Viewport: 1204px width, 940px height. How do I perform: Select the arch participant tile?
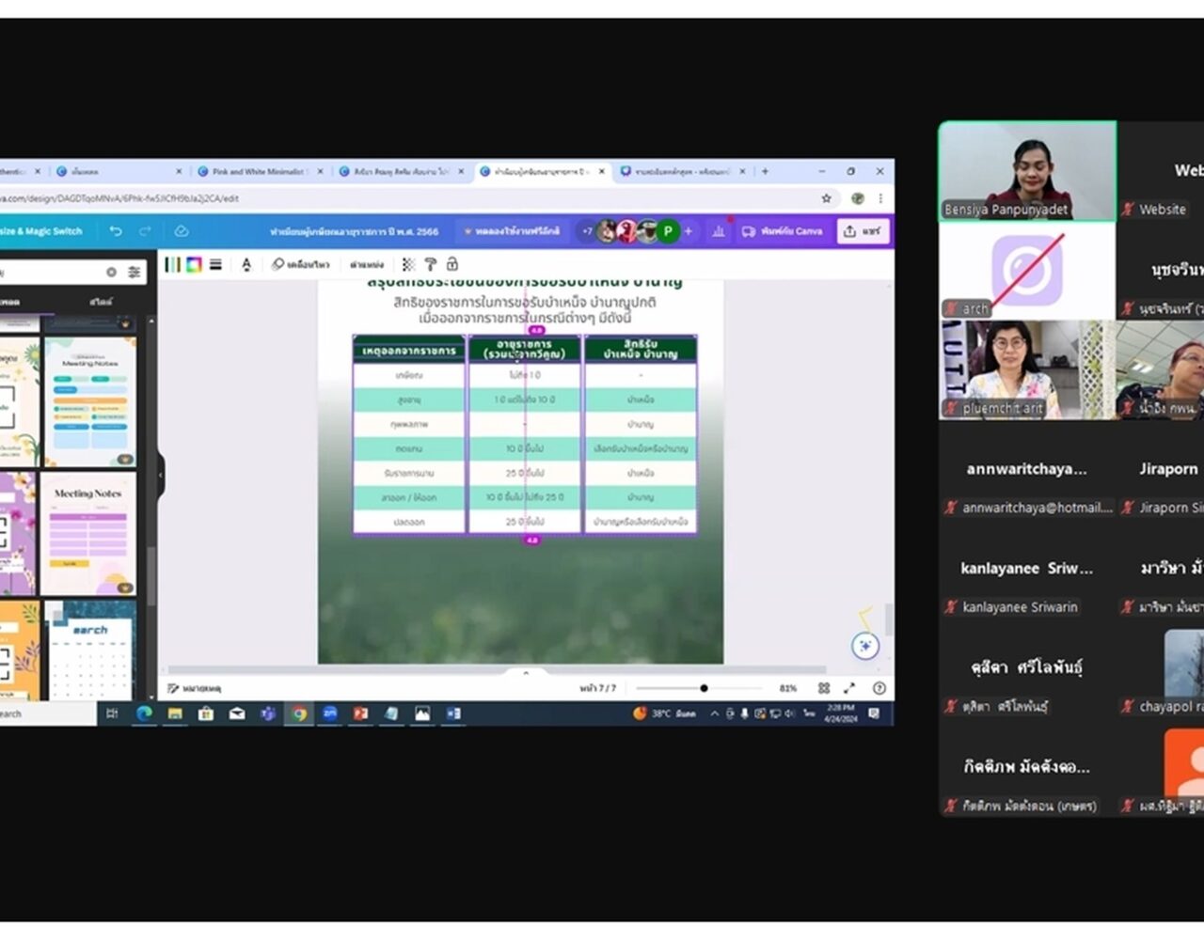1027,271
